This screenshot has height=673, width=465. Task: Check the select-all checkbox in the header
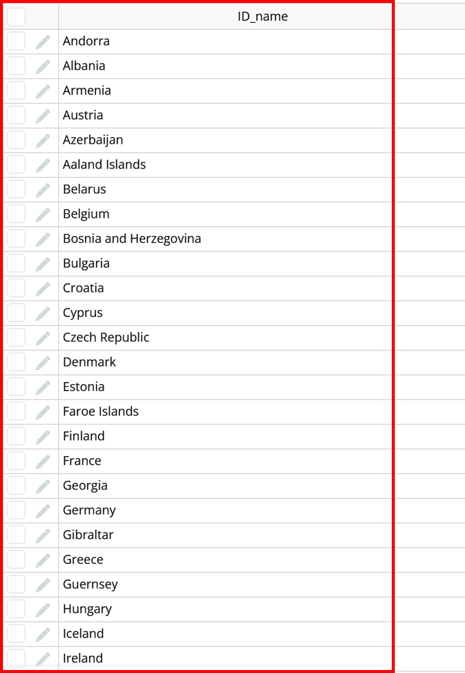click(16, 16)
